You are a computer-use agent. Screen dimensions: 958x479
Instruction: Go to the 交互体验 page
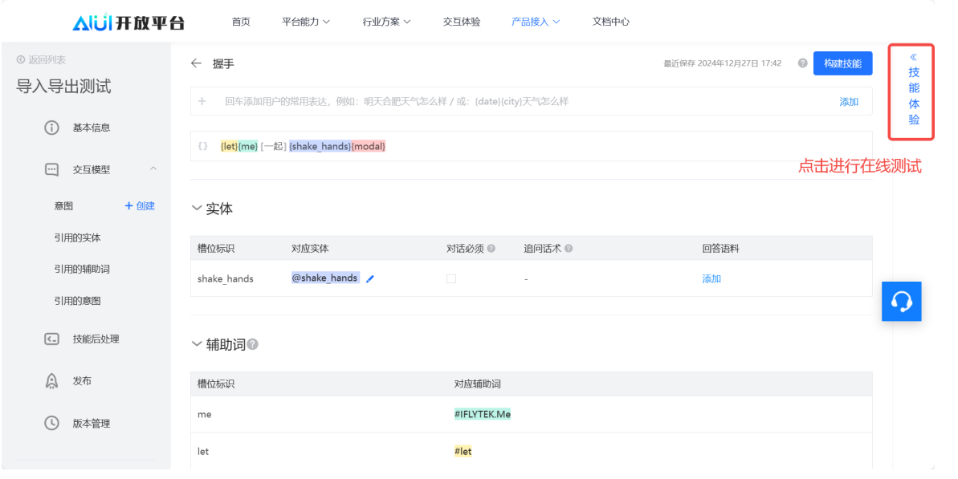coord(461,22)
